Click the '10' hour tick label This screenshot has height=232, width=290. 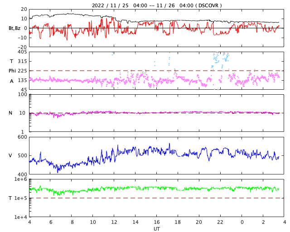pos(92,222)
